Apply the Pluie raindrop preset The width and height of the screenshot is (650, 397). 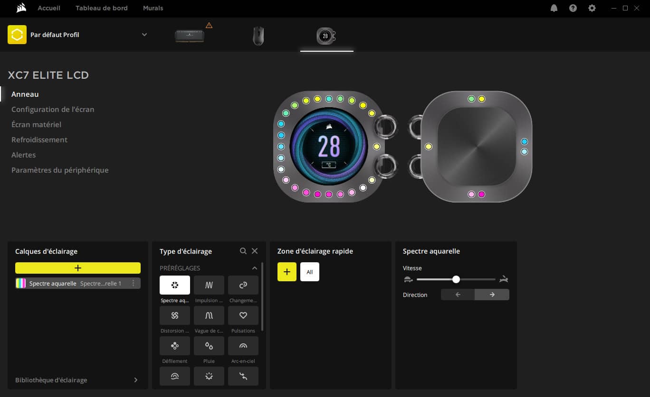coord(209,346)
